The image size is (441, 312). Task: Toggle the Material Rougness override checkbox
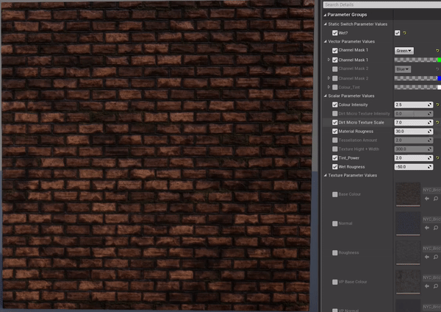coord(334,132)
